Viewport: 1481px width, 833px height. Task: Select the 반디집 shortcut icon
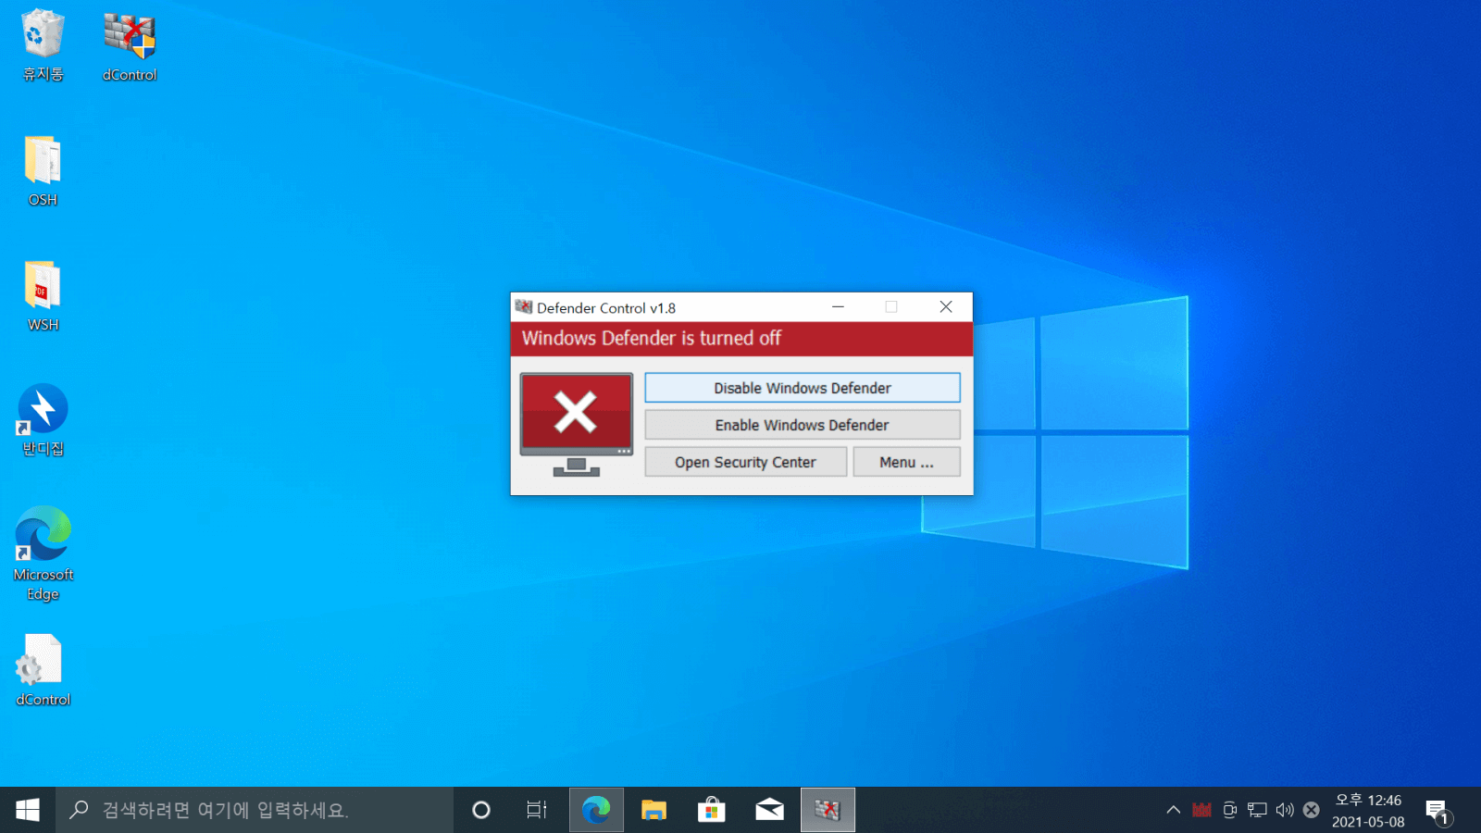pos(43,420)
